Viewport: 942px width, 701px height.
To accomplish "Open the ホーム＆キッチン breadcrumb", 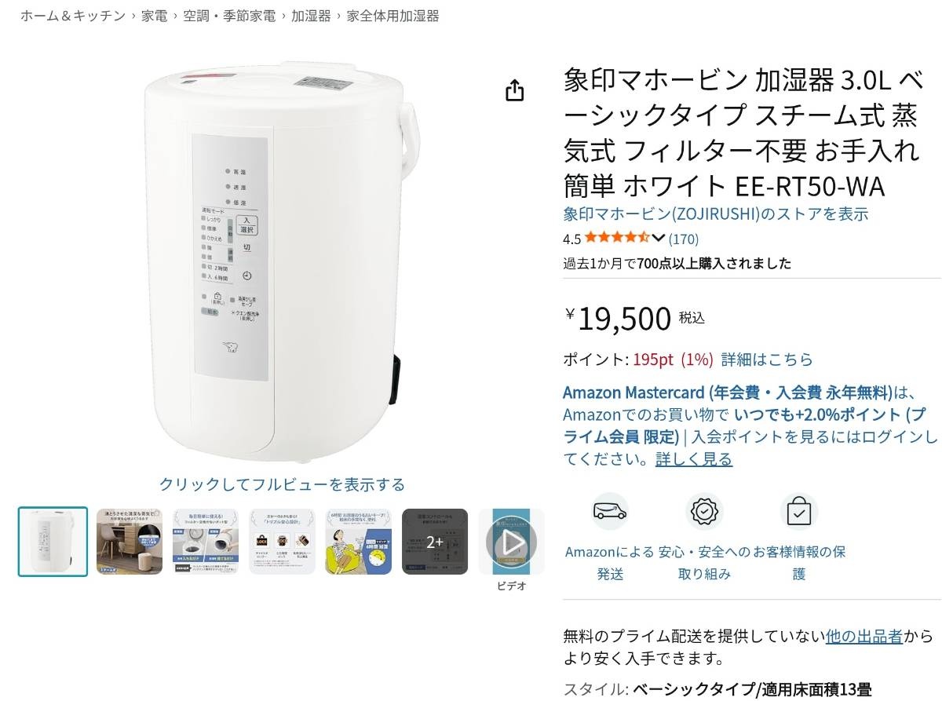I will pyautogui.click(x=72, y=16).
